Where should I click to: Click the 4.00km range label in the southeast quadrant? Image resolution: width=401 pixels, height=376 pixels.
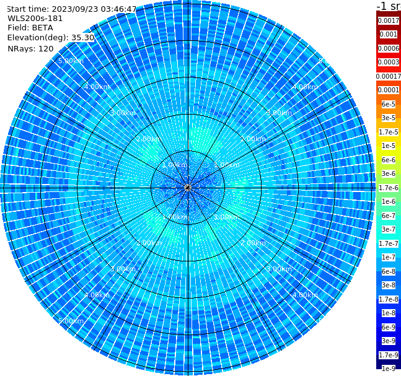[x=306, y=295]
